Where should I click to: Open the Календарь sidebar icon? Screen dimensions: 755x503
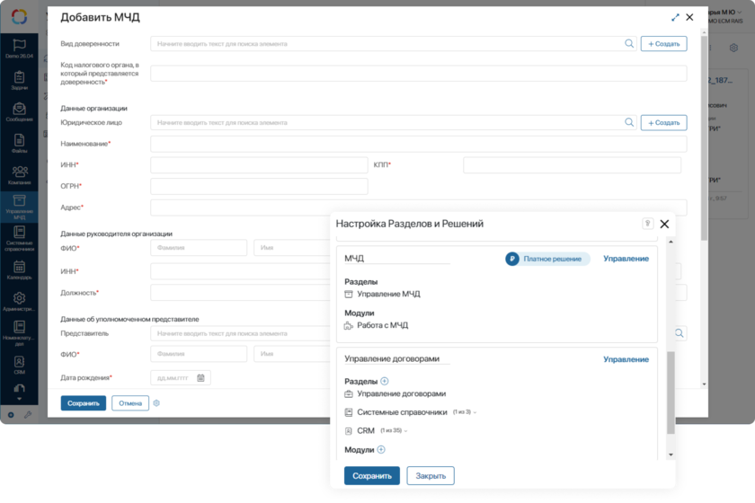coord(20,269)
